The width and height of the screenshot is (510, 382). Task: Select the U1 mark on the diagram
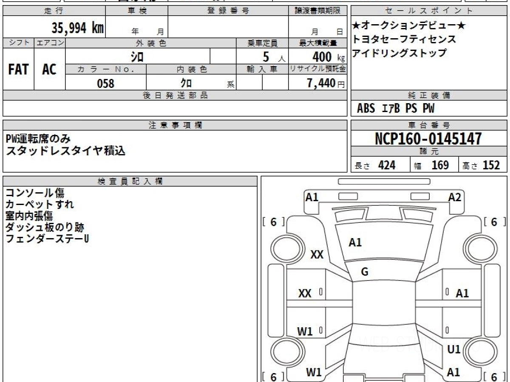click(454, 350)
